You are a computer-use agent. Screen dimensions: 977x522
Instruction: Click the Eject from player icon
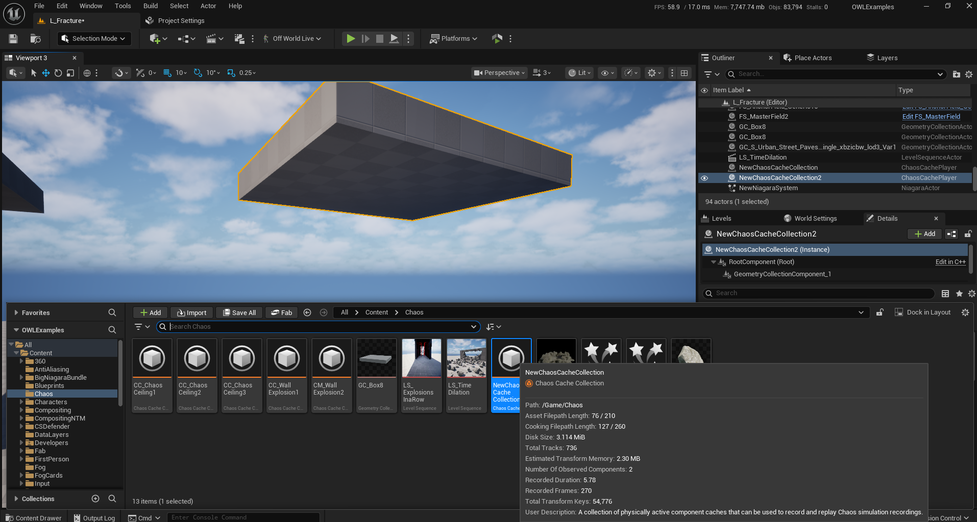[394, 39]
